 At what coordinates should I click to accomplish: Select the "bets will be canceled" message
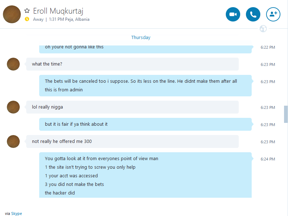146,86
